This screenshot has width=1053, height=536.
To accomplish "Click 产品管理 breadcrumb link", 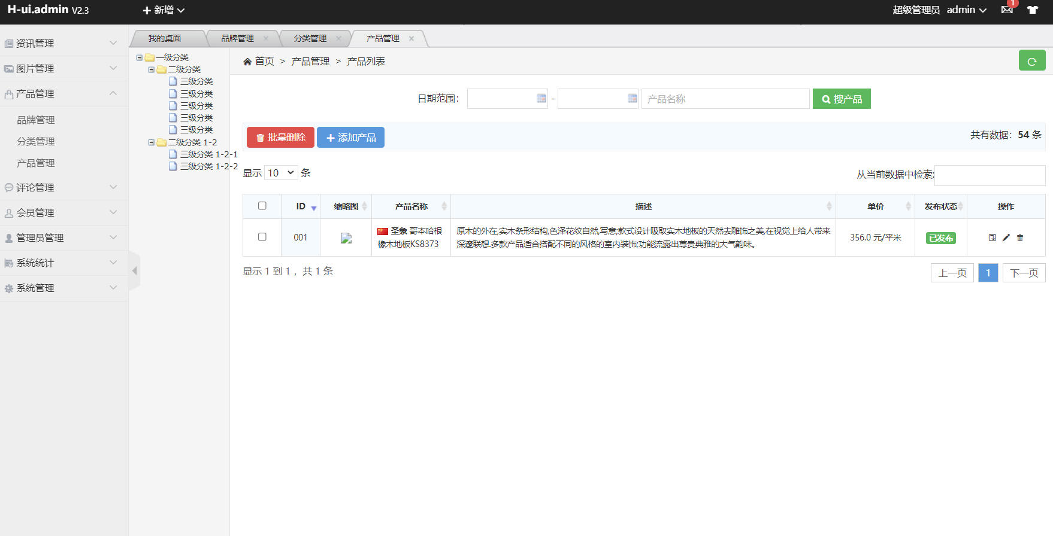I will pos(310,62).
